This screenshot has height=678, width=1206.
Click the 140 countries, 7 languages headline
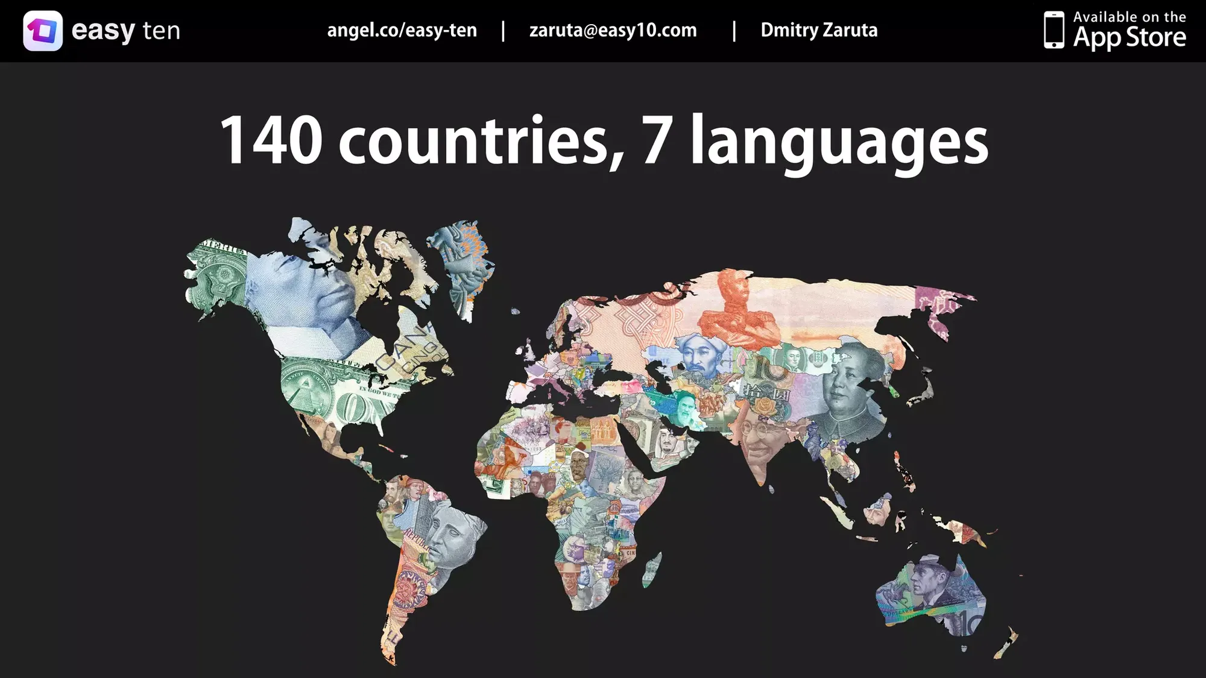click(604, 141)
